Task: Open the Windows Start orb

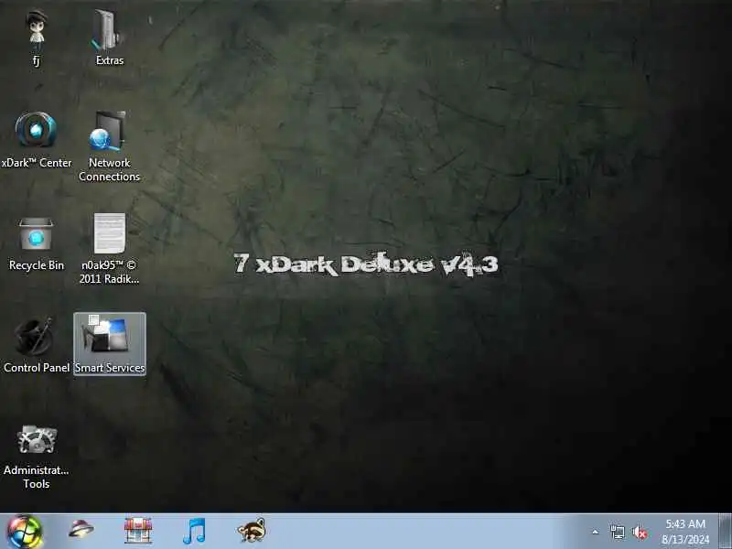Action: 25,532
